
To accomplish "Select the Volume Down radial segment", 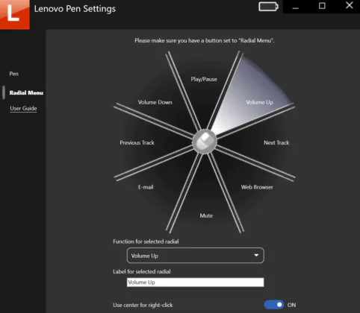I will point(155,102).
